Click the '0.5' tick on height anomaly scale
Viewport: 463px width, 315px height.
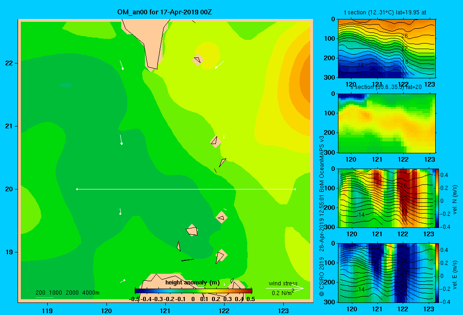tap(250, 299)
